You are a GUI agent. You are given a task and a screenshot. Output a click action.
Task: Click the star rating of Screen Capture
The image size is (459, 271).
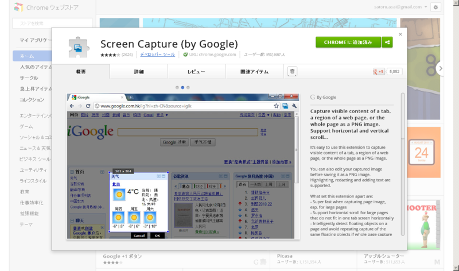[110, 55]
